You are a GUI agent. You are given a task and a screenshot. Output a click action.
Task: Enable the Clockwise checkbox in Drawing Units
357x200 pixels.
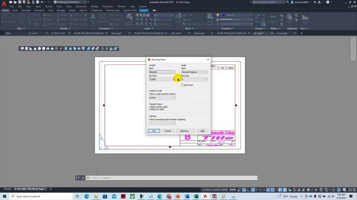click(182, 85)
